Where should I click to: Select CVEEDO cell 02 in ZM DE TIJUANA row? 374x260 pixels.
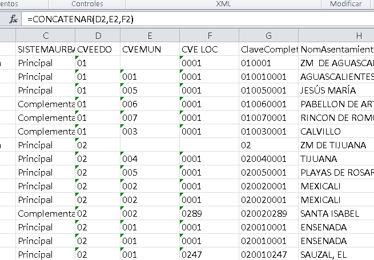pyautogui.click(x=98, y=145)
